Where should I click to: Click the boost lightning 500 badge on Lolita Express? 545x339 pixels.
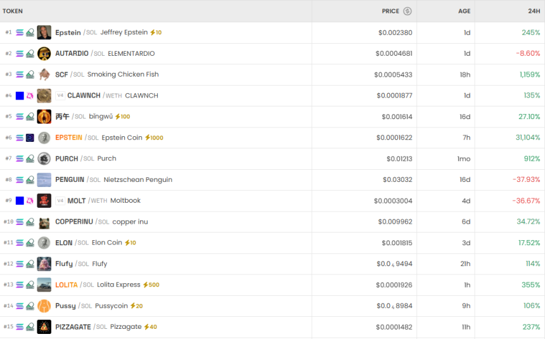coord(151,285)
